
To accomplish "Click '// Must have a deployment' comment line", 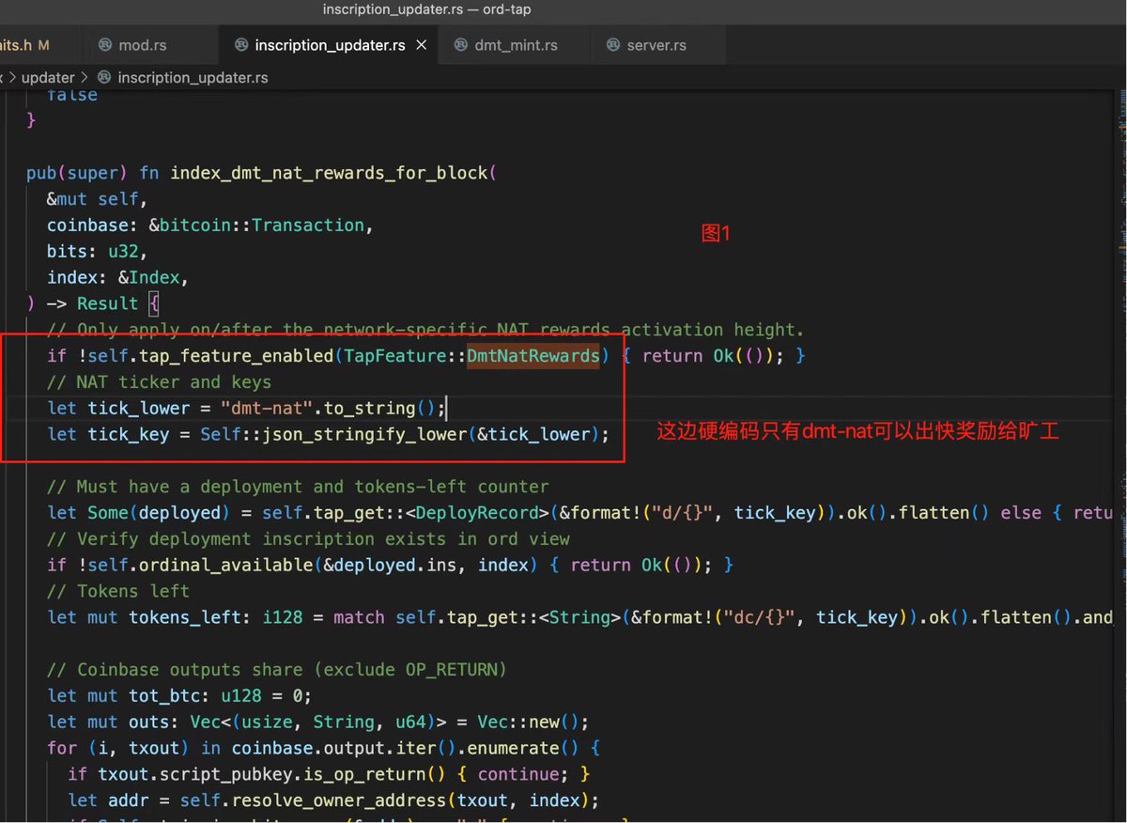I will pyautogui.click(x=298, y=487).
